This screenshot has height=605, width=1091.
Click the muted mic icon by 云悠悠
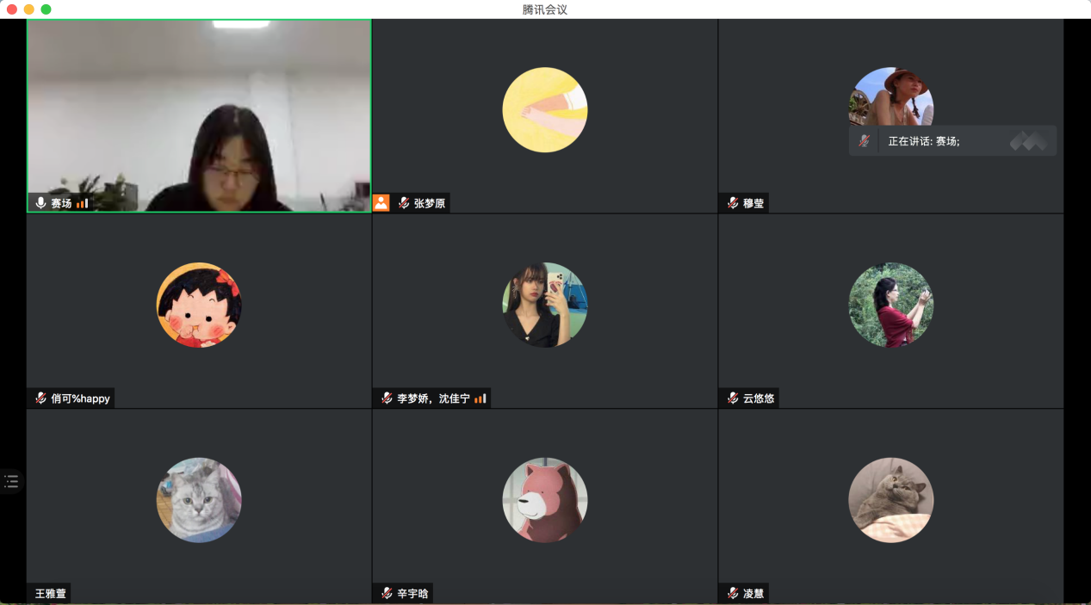733,398
